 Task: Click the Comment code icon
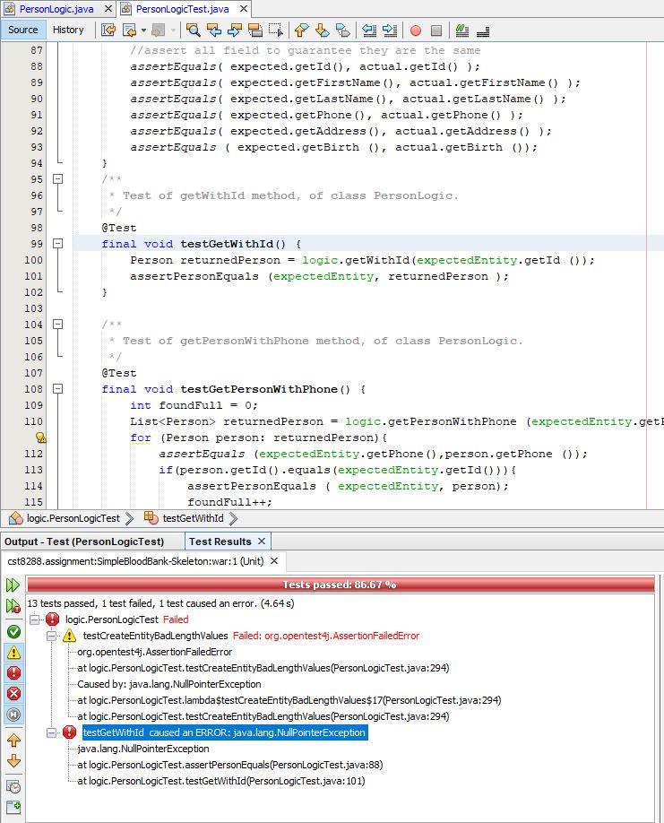pyautogui.click(x=462, y=30)
